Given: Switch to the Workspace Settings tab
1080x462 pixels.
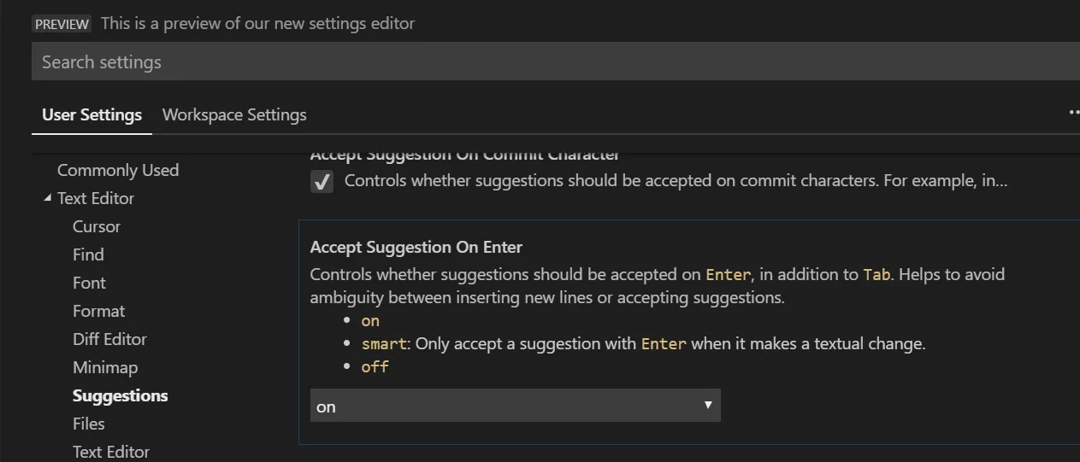Looking at the screenshot, I should click(234, 114).
